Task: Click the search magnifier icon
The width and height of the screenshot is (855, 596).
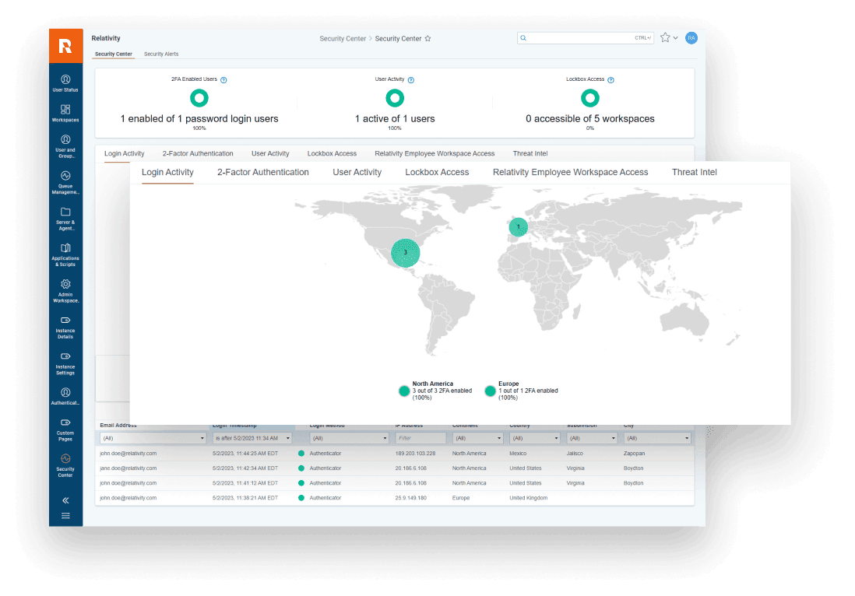Action: (x=523, y=38)
